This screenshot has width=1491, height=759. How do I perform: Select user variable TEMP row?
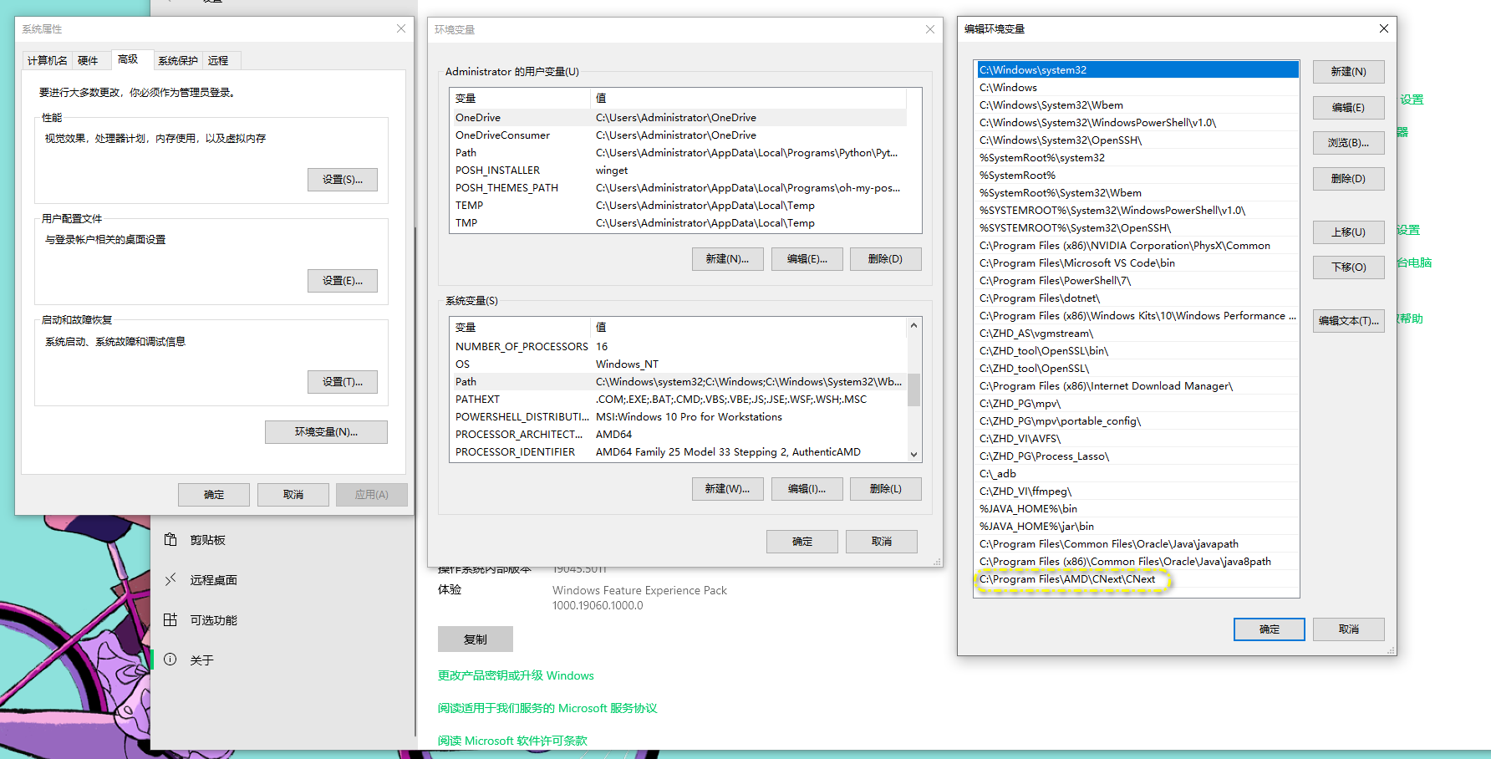coord(679,206)
